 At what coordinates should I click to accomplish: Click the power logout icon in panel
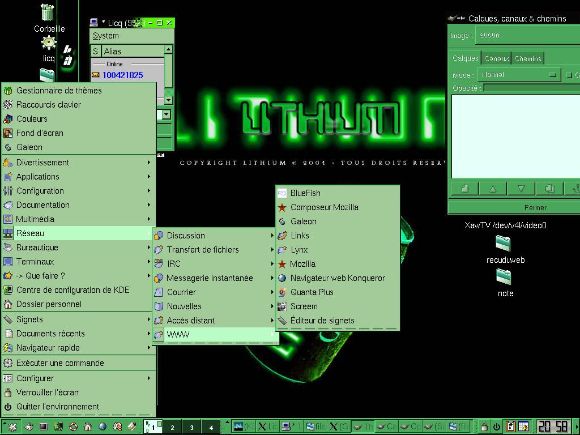[x=496, y=427]
